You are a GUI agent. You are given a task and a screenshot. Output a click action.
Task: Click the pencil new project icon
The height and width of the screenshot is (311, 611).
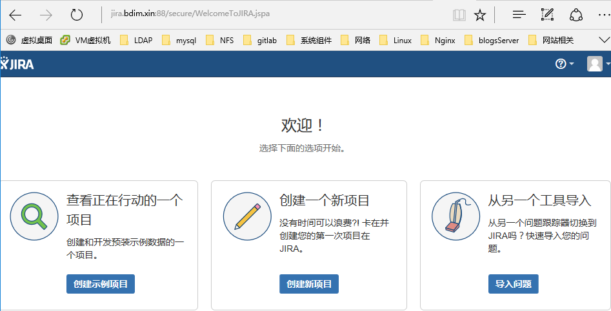click(x=247, y=216)
